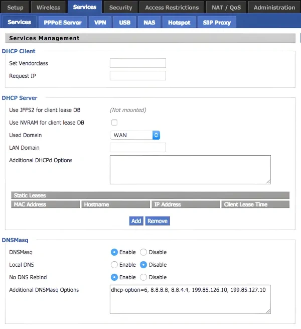Click the MAC Address column header

point(46,204)
